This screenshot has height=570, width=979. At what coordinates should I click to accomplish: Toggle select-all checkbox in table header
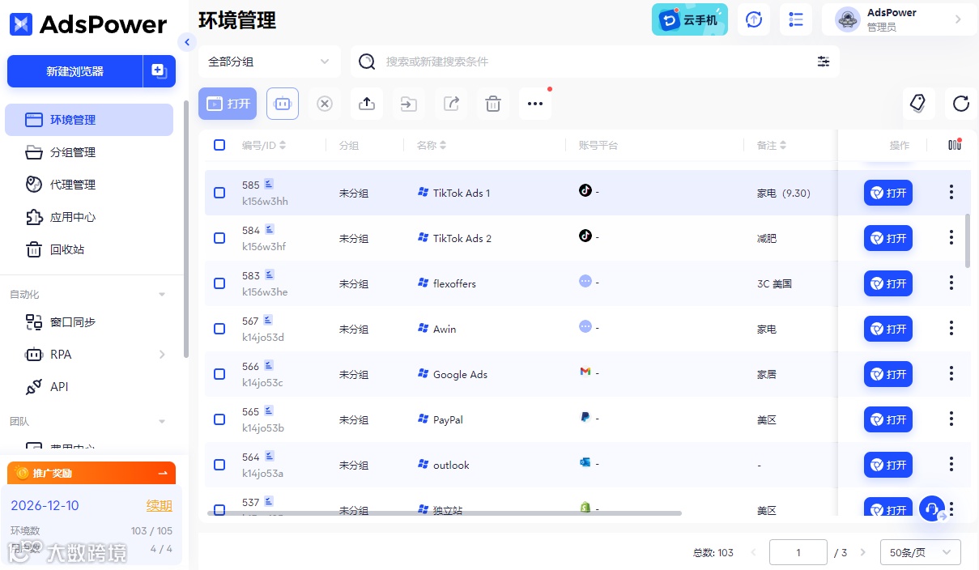(x=219, y=145)
